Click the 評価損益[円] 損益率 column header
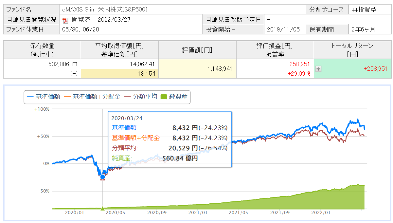The image size is (393, 223). pos(275,50)
